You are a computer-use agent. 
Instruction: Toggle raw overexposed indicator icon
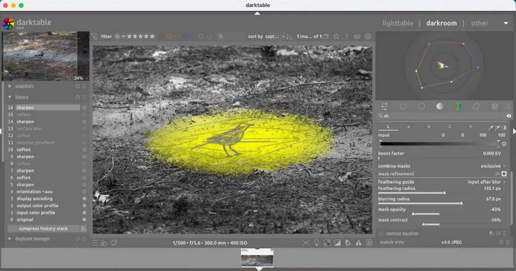(x=327, y=243)
